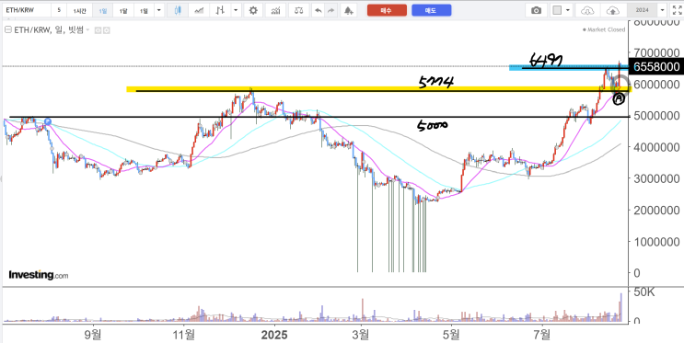Screen dimensions: 684x343
Task: Select the OHLC bars chart icon
Action: [x=221, y=10]
